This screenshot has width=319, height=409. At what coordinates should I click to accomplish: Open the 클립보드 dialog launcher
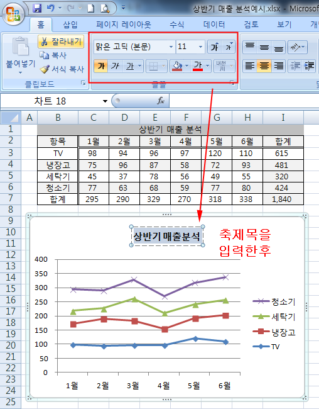coord(83,83)
